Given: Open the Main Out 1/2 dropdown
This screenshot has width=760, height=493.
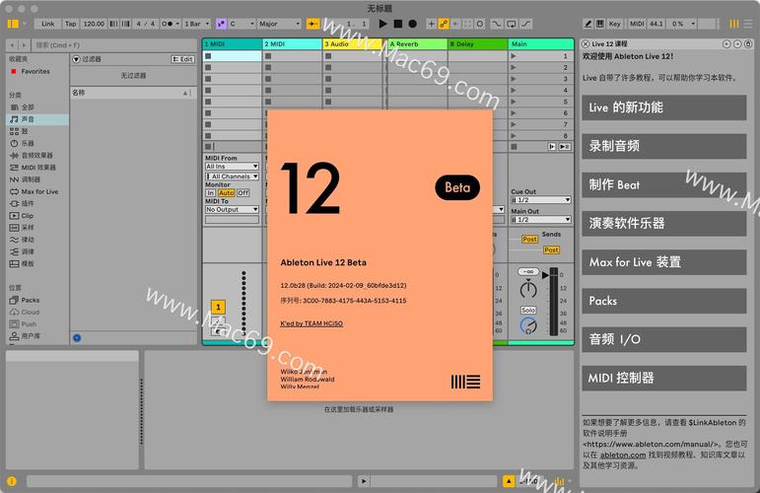Looking at the screenshot, I should 540,220.
